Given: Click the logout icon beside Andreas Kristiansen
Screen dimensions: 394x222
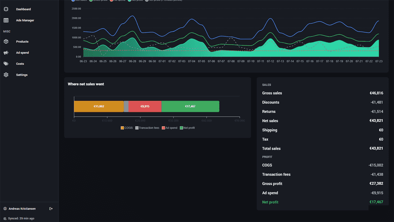Looking at the screenshot, I should [51, 209].
